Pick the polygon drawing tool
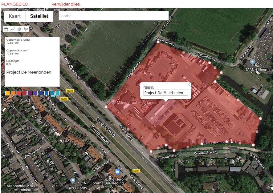 pyautogui.click(x=26, y=29)
